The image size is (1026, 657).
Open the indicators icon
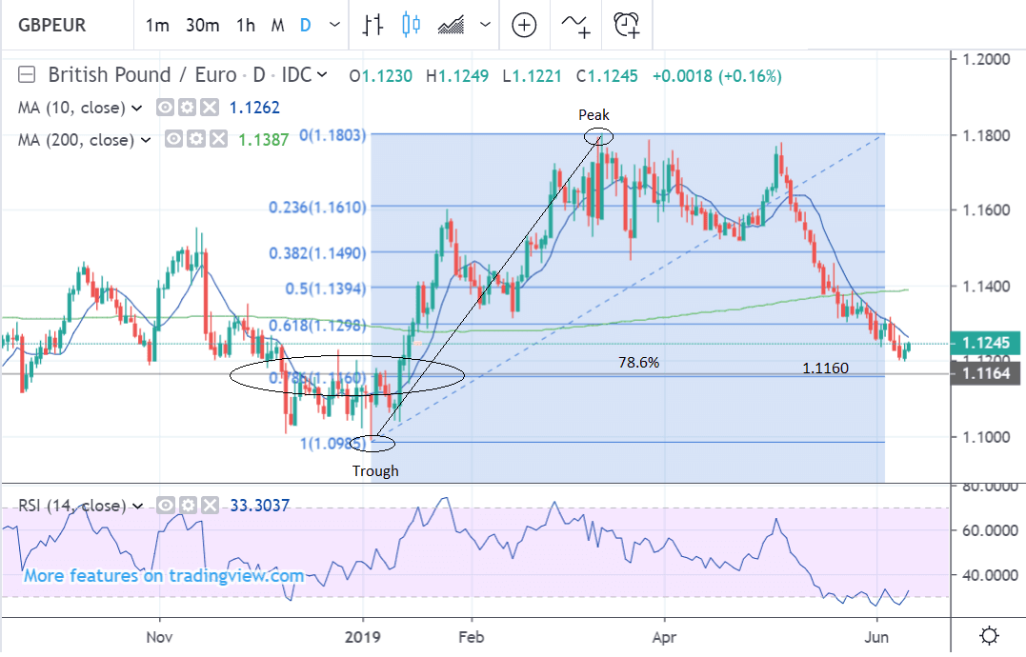click(575, 26)
